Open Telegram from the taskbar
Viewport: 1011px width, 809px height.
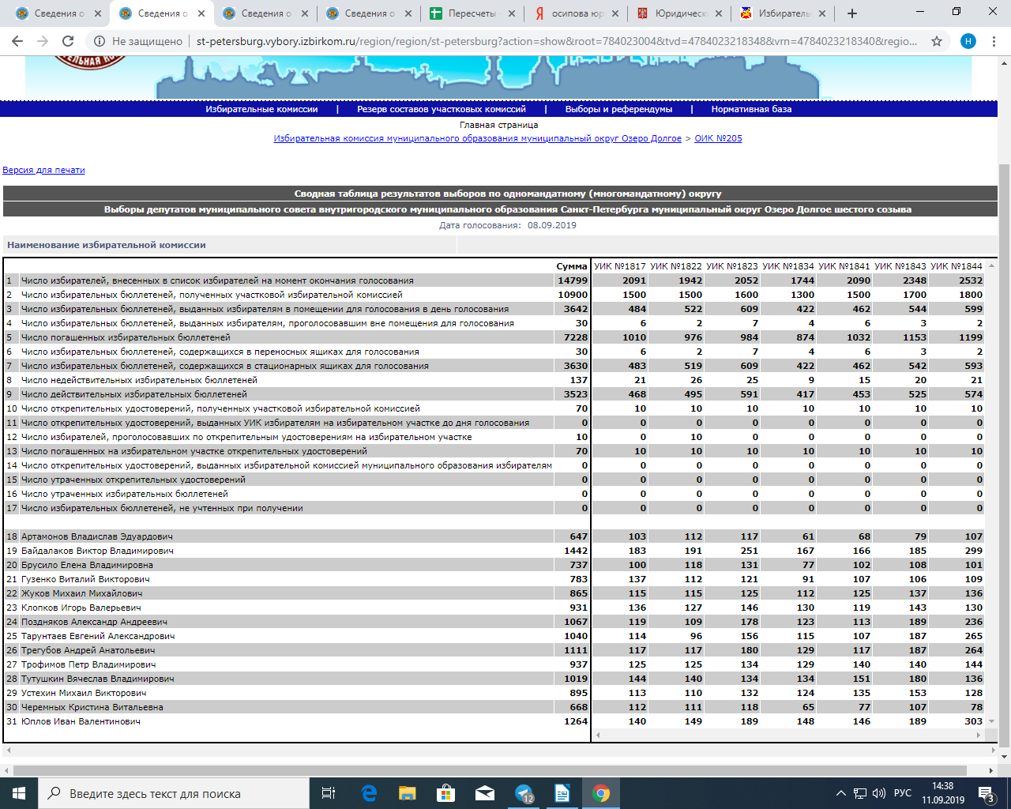(x=524, y=793)
